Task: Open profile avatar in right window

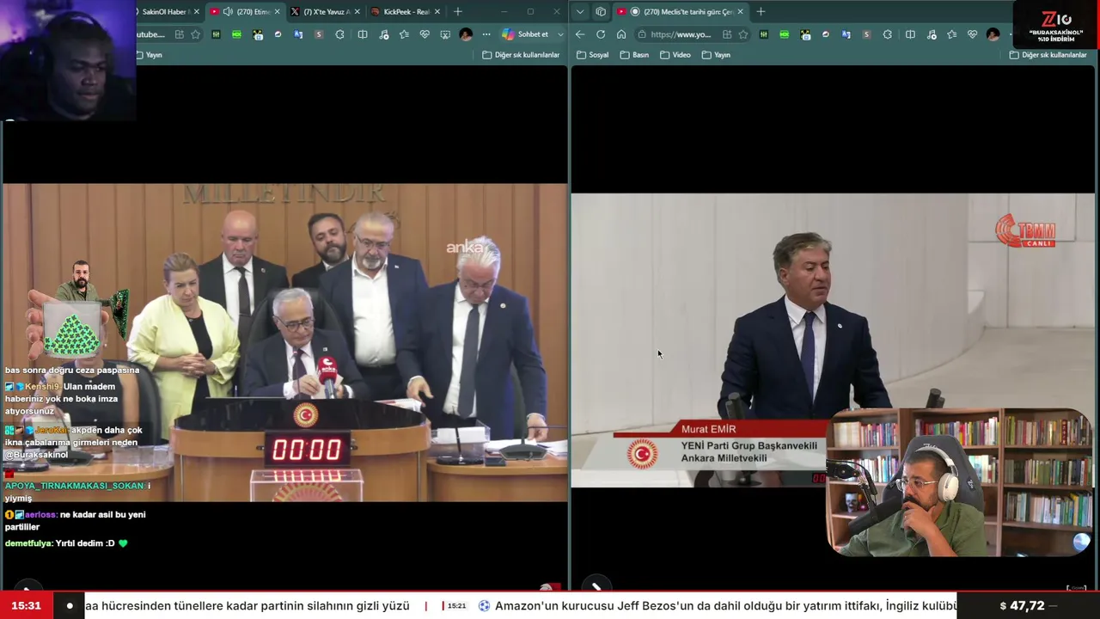Action: [993, 34]
